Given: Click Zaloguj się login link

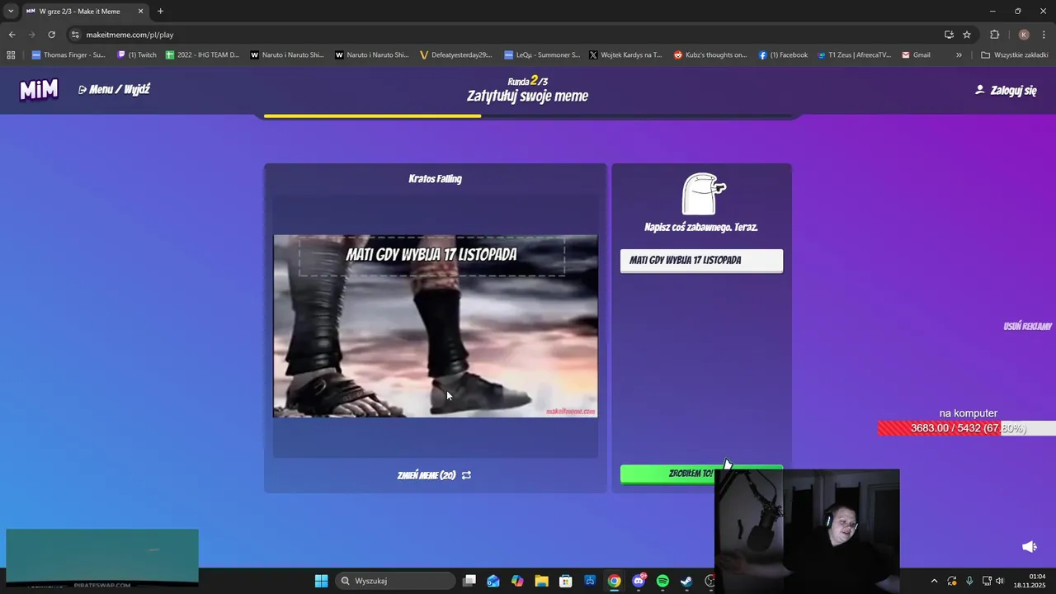Looking at the screenshot, I should tap(1006, 90).
